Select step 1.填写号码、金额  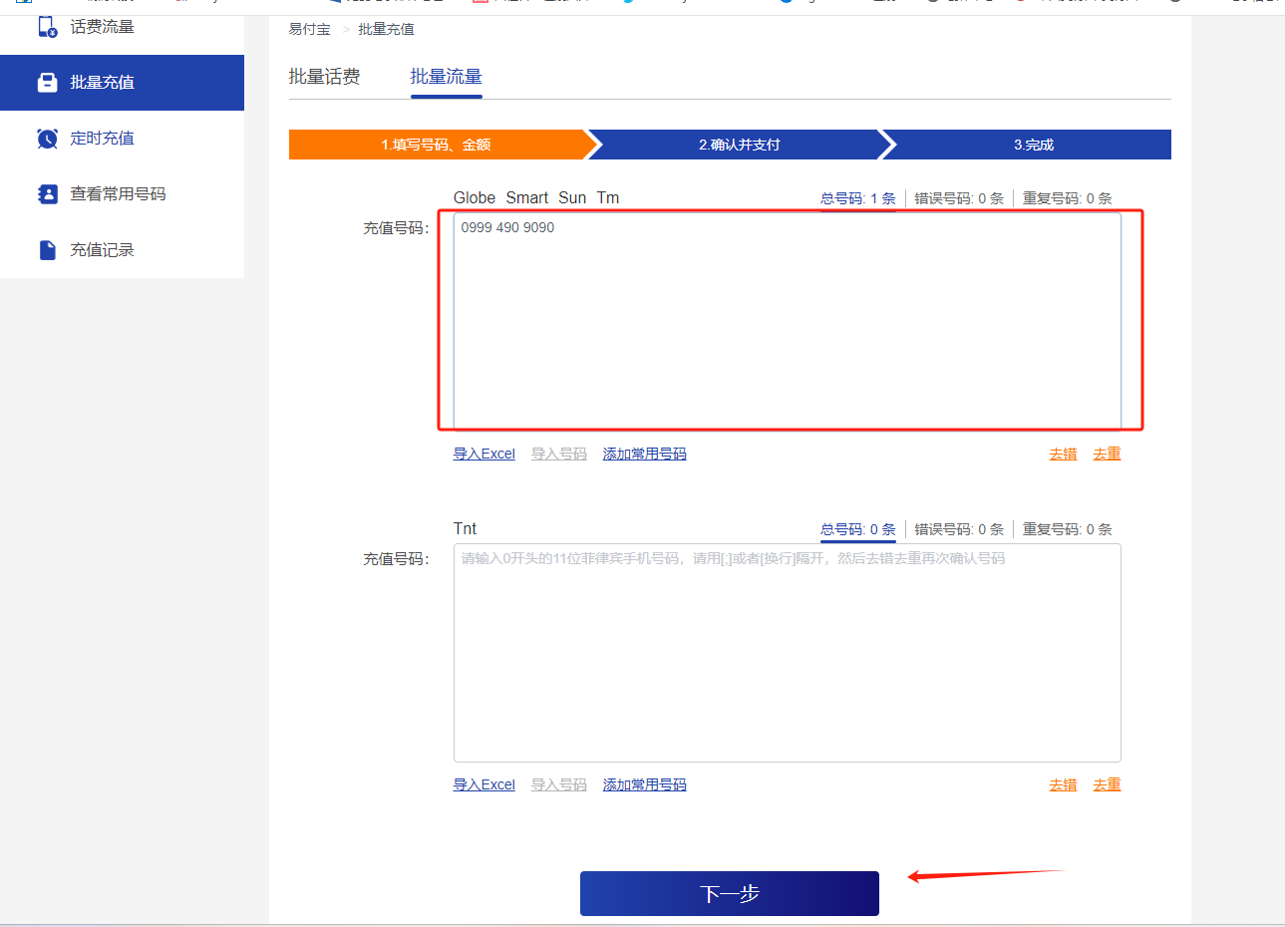click(437, 145)
